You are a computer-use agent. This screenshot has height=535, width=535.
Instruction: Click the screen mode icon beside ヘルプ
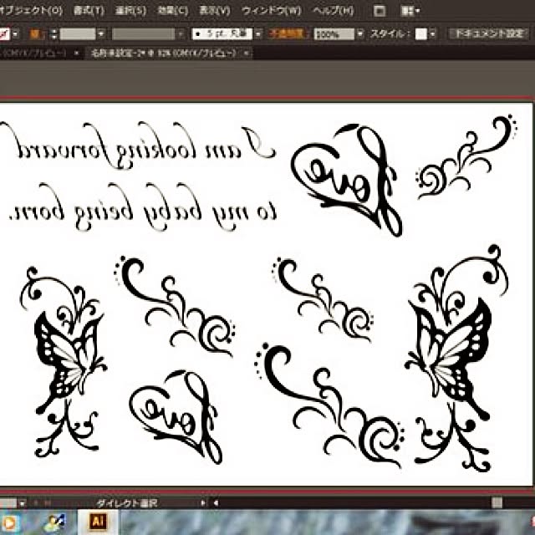(x=380, y=11)
